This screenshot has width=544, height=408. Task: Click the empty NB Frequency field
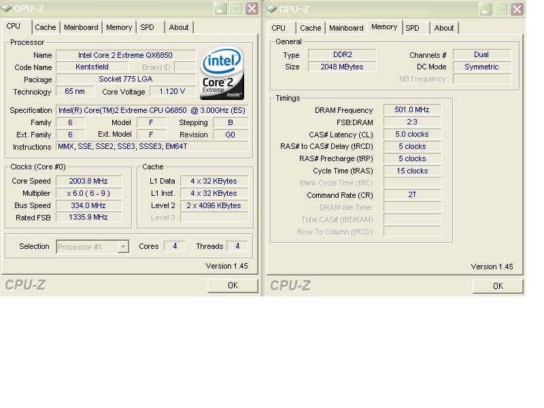(481, 79)
